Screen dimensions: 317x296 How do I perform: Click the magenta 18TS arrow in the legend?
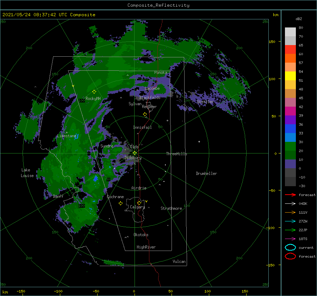[x=290, y=239]
